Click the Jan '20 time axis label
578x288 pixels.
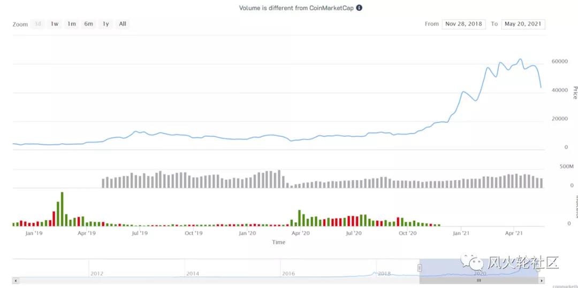248,233
